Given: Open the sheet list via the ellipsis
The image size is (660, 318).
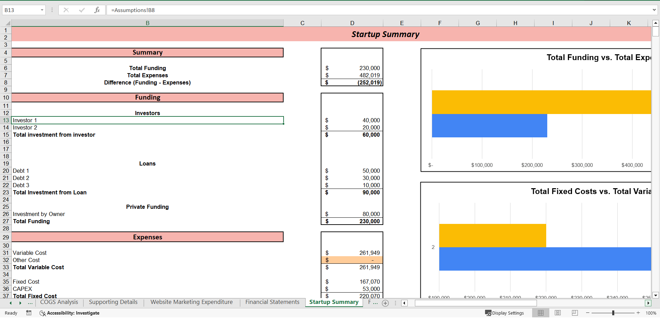Looking at the screenshot, I should pyautogui.click(x=30, y=303).
